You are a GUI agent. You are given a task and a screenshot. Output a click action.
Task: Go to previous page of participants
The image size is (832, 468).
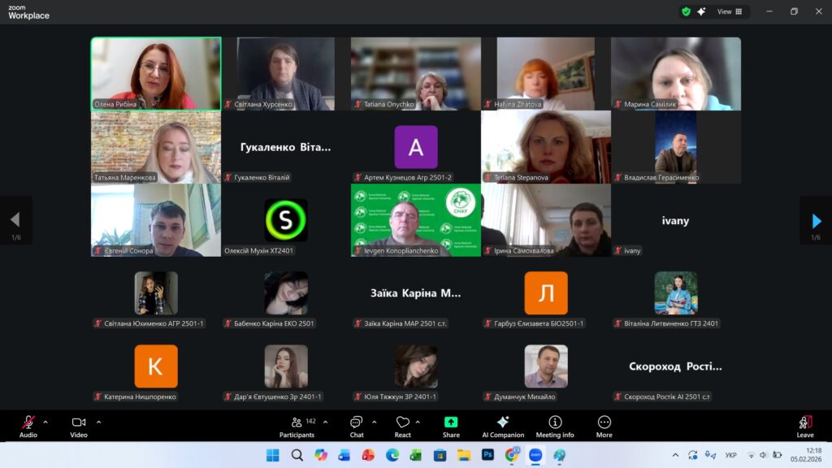pyautogui.click(x=15, y=220)
